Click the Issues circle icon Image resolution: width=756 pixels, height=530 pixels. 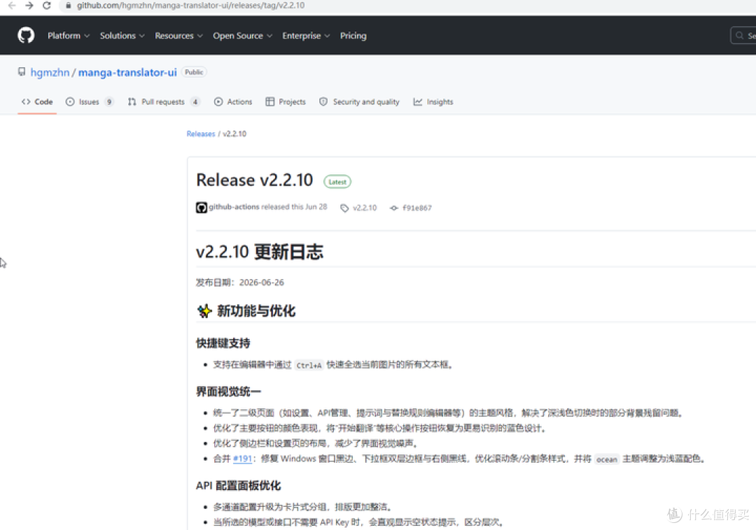[x=70, y=101]
